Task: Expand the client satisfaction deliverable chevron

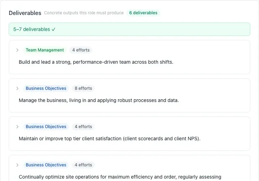Action: coord(17,127)
